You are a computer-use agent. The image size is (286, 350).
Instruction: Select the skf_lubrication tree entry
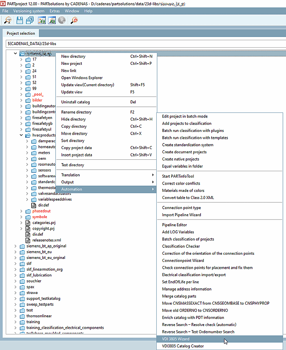coord(39,275)
